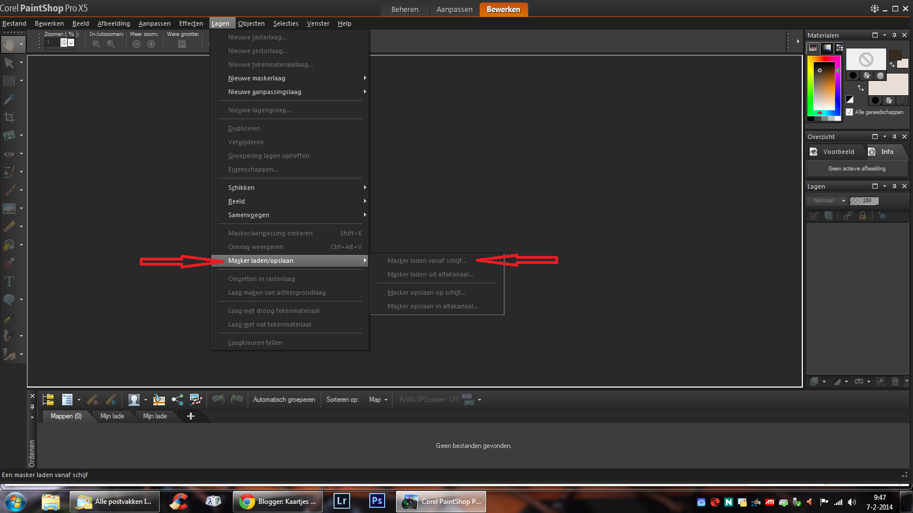Choose the dashed-rectangle Selection tool

click(x=9, y=80)
